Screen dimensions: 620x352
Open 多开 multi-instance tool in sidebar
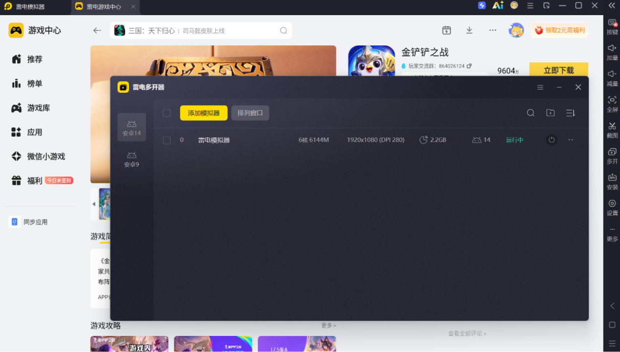click(612, 156)
